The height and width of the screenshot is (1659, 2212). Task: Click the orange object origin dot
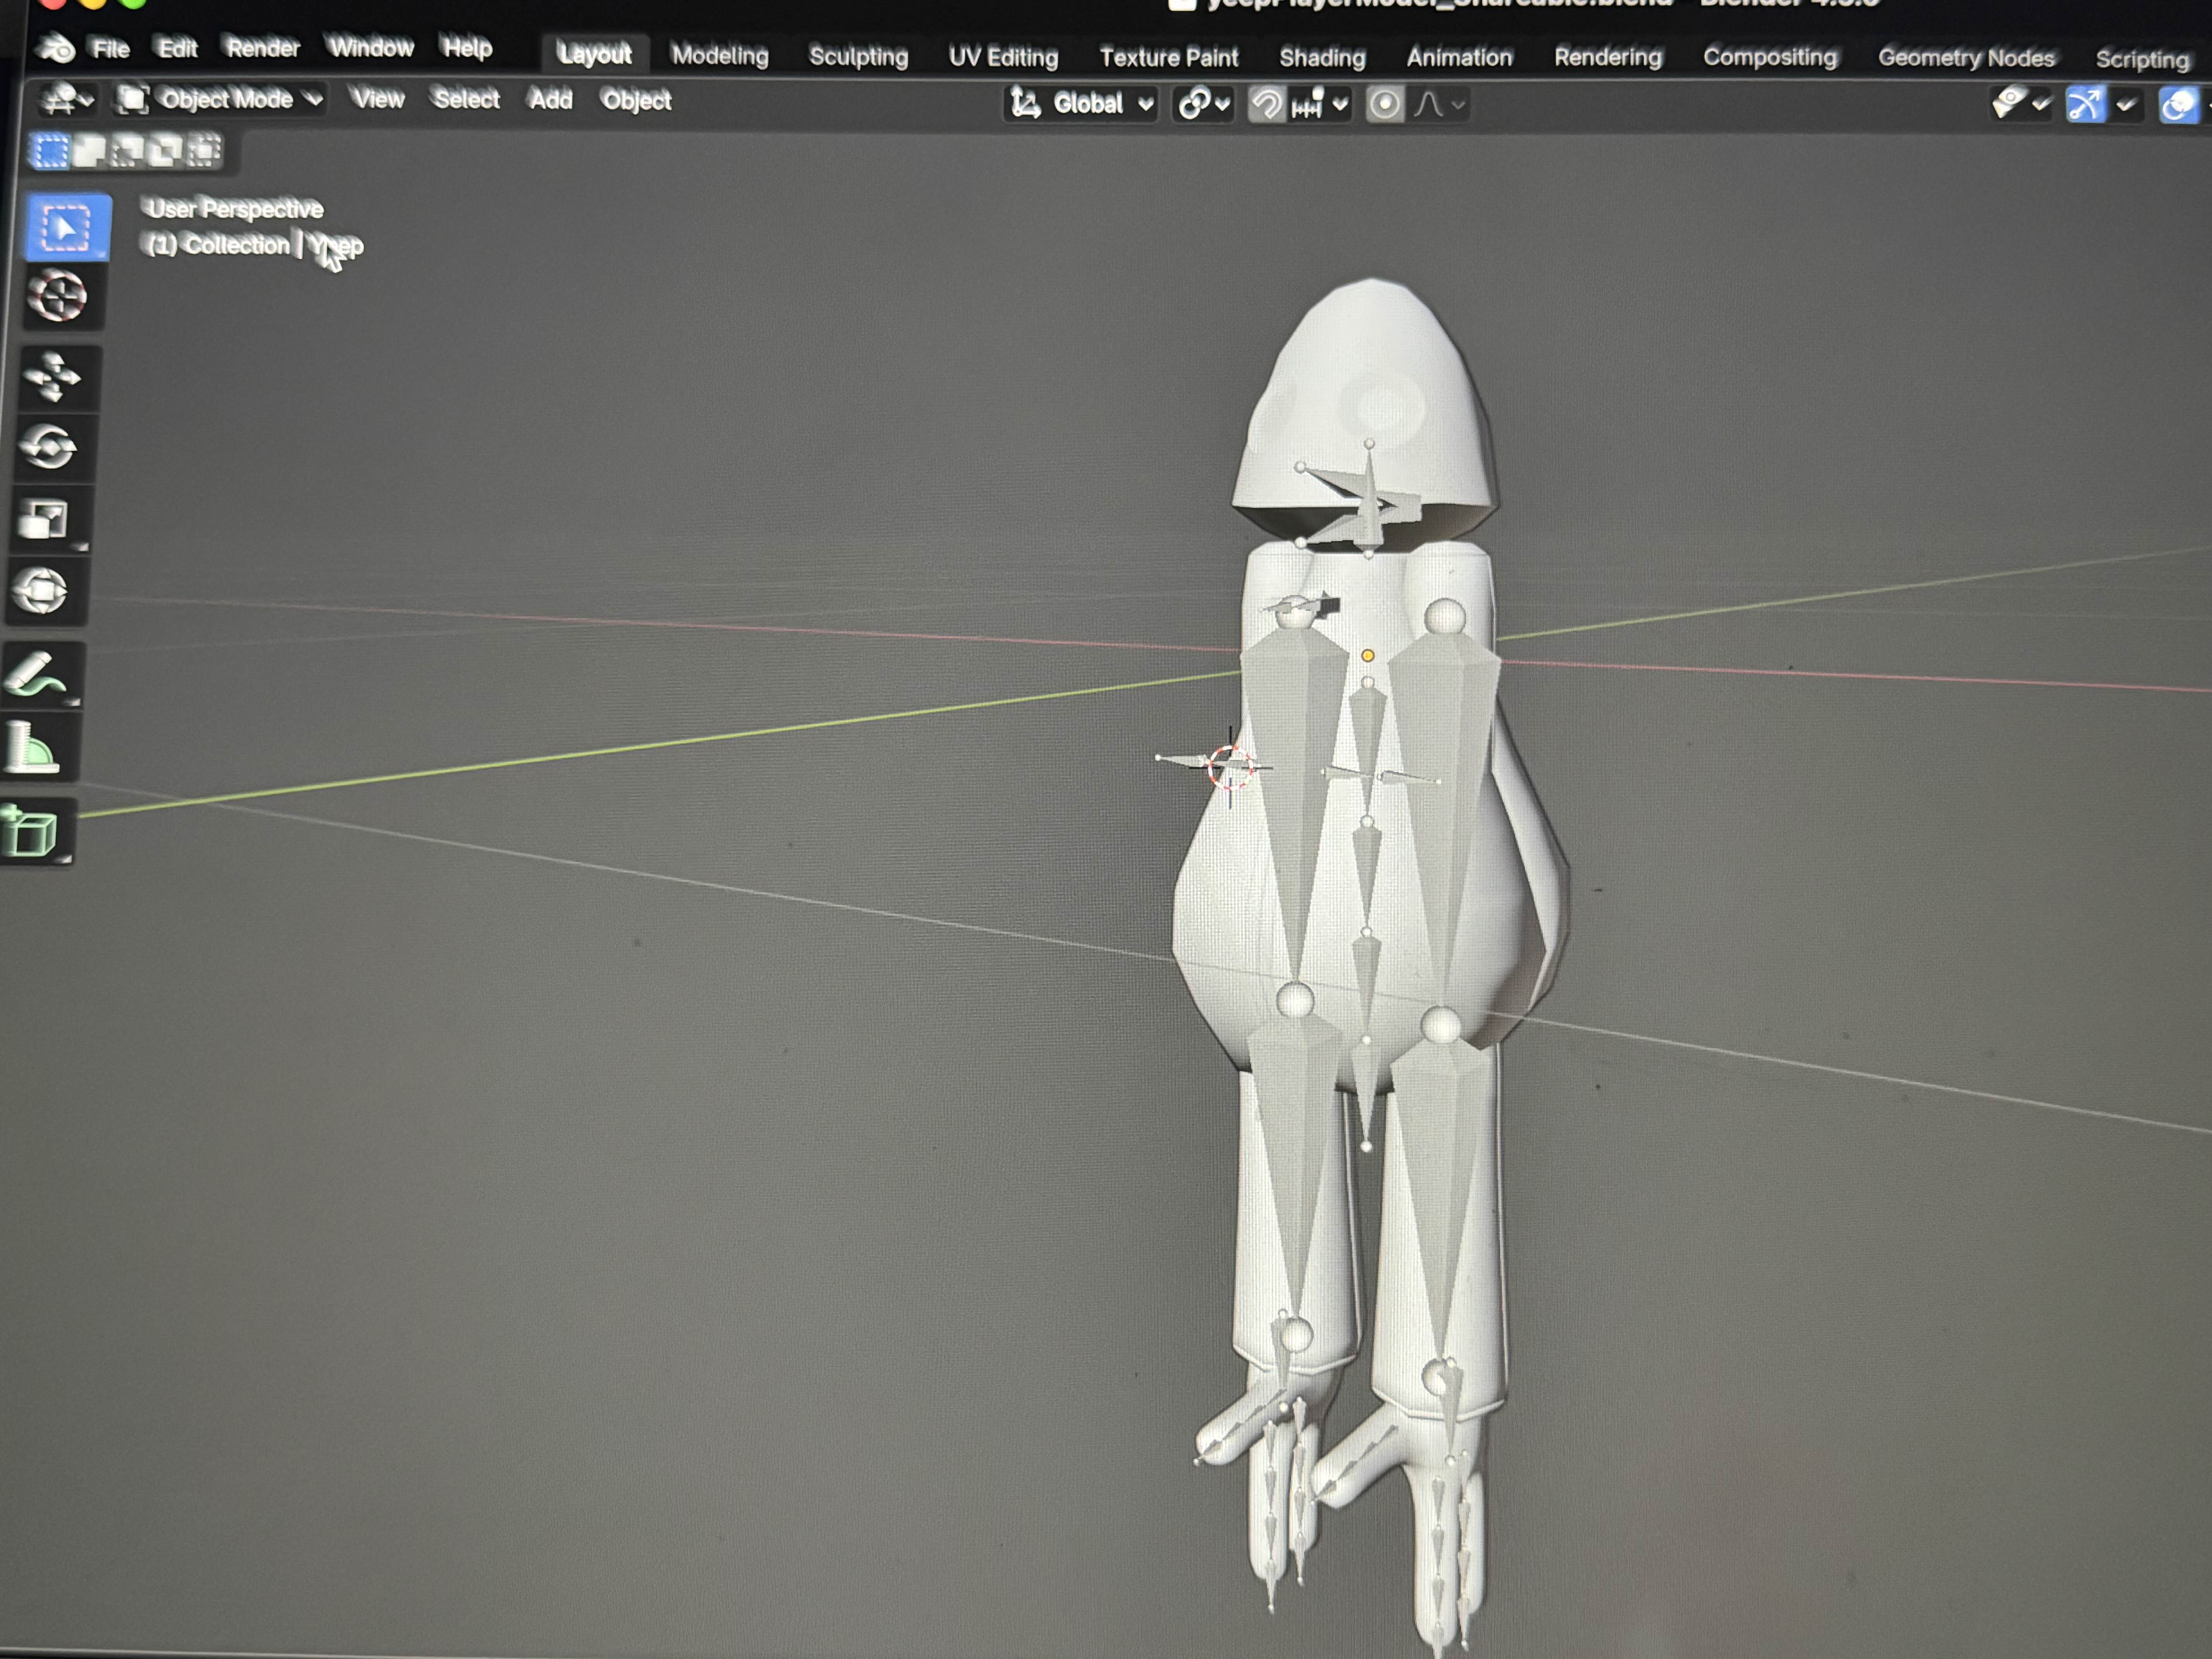coord(1368,656)
